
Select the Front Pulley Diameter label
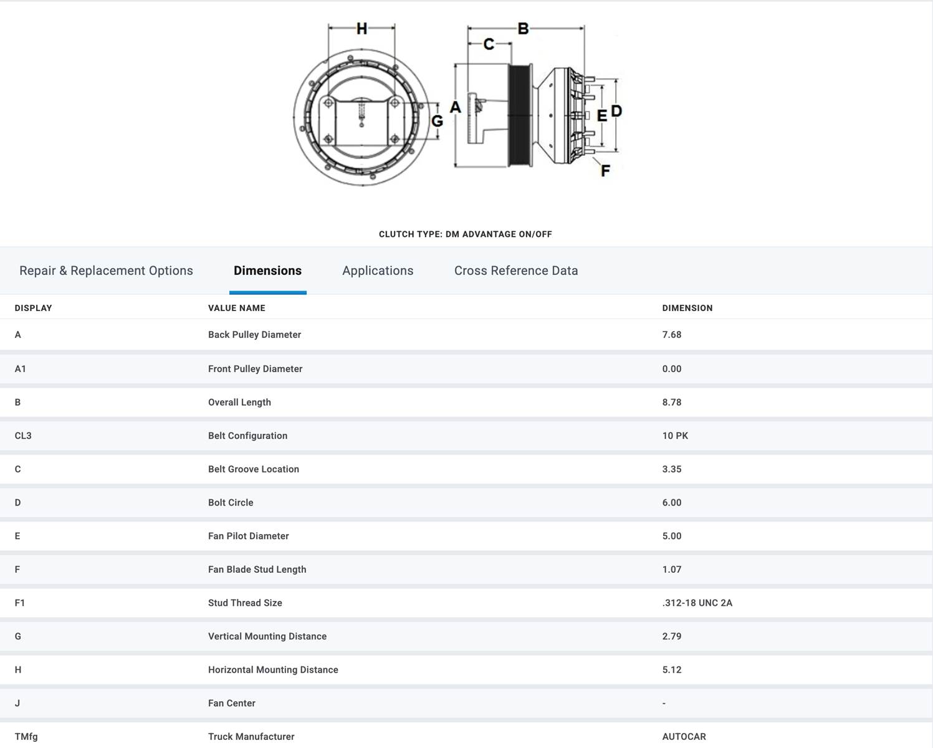click(255, 369)
